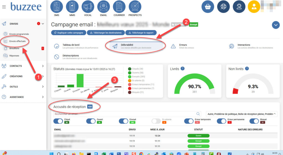Image resolution: width=283 pixels, height=155 pixels.
Task: Click Télécharger les destinataires button
Action: (106, 33)
